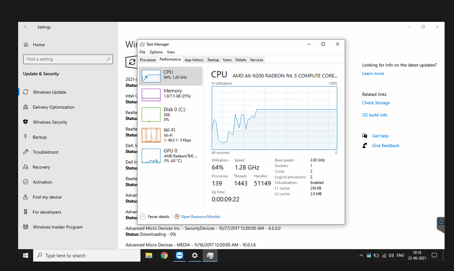Switch to the App history tab
This screenshot has height=271, width=454.
click(x=194, y=60)
